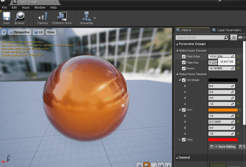Click the Save Sibling button
The height and width of the screenshot is (167, 246).
coord(223,146)
